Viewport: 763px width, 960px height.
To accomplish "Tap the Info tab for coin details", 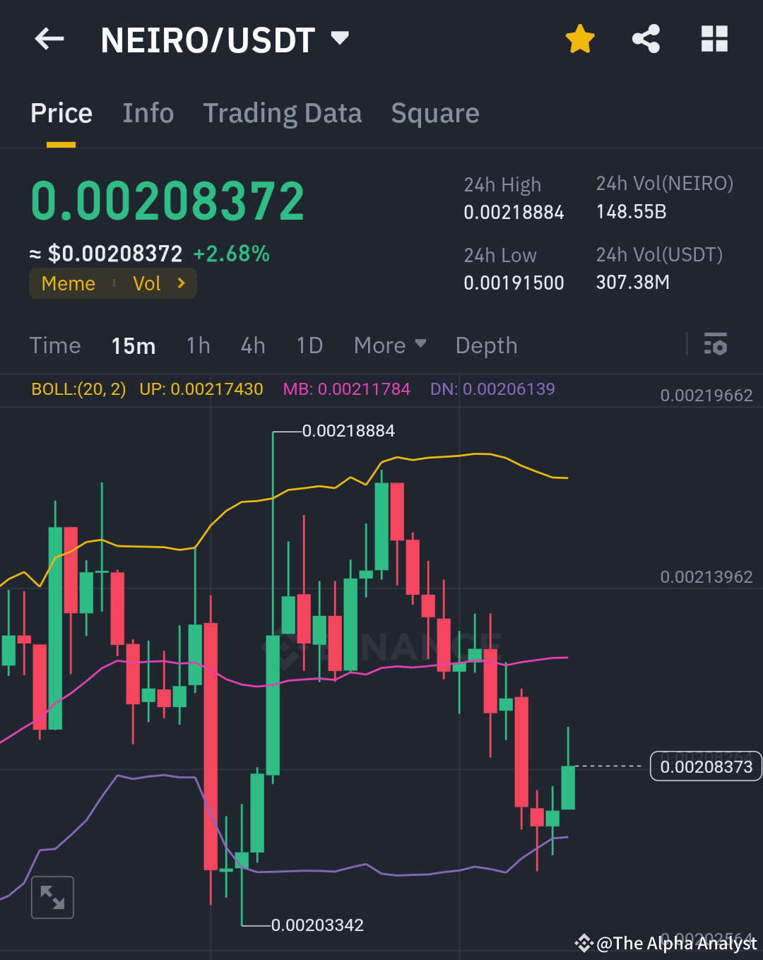I will click(148, 113).
